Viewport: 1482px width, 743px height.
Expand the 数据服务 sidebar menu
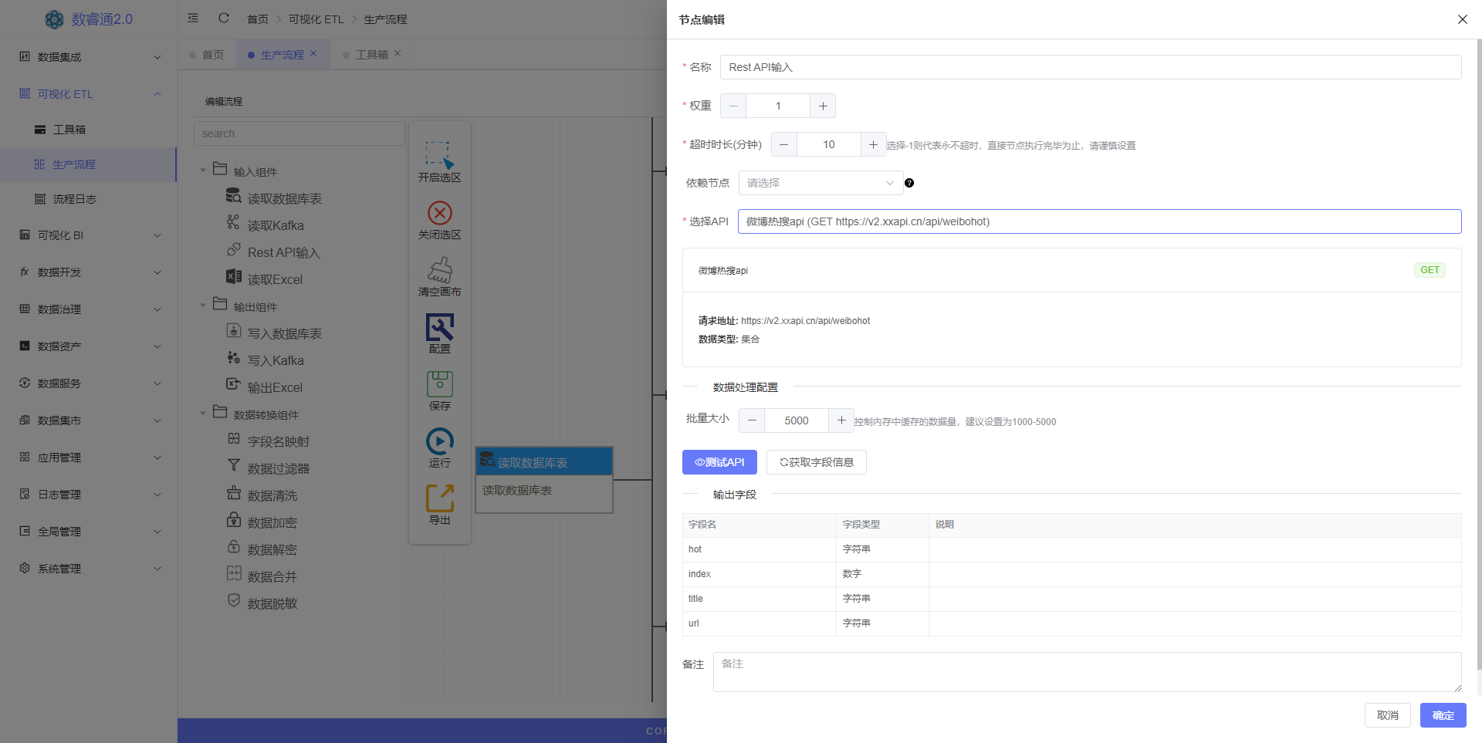click(x=89, y=383)
